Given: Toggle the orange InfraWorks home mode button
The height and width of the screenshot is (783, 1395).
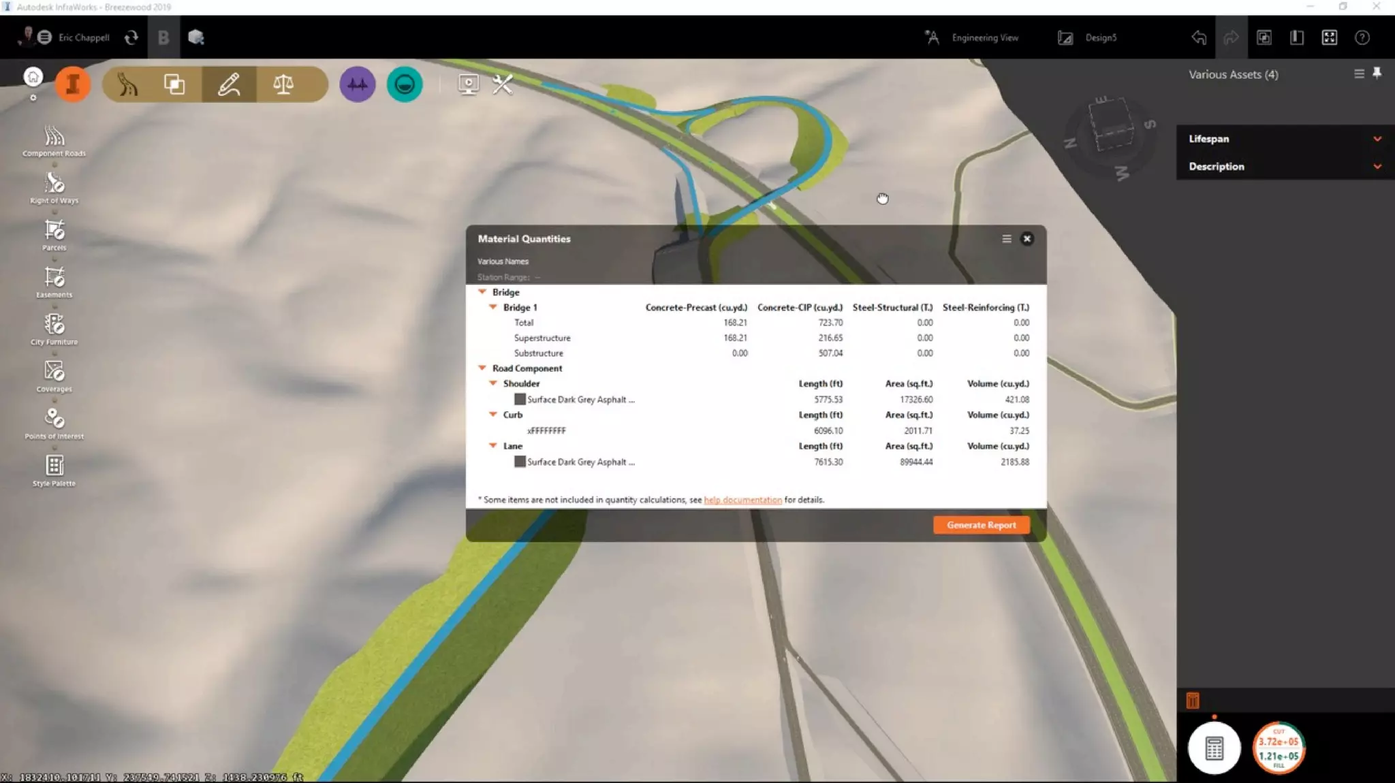Looking at the screenshot, I should [x=72, y=84].
